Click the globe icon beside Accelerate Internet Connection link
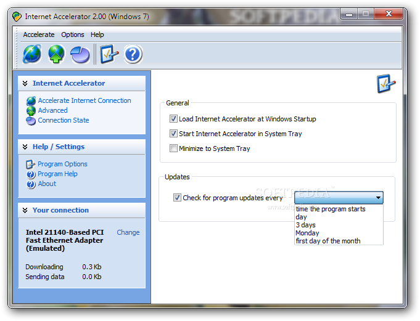The image size is (420, 321). (x=31, y=101)
